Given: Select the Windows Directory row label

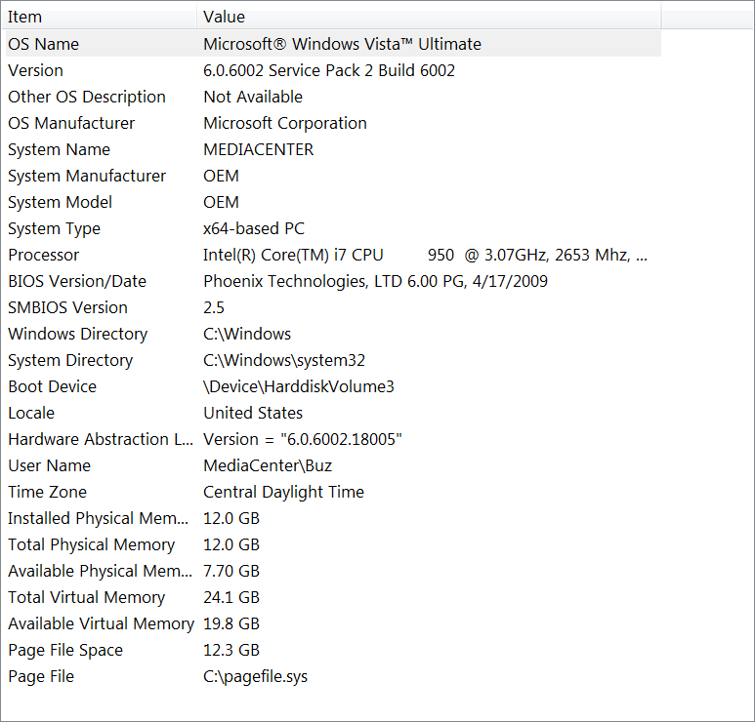Looking at the screenshot, I should [77, 335].
